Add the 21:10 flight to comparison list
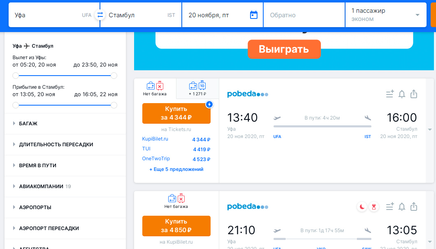Viewport: 436px width, 249px height. [x=390, y=207]
